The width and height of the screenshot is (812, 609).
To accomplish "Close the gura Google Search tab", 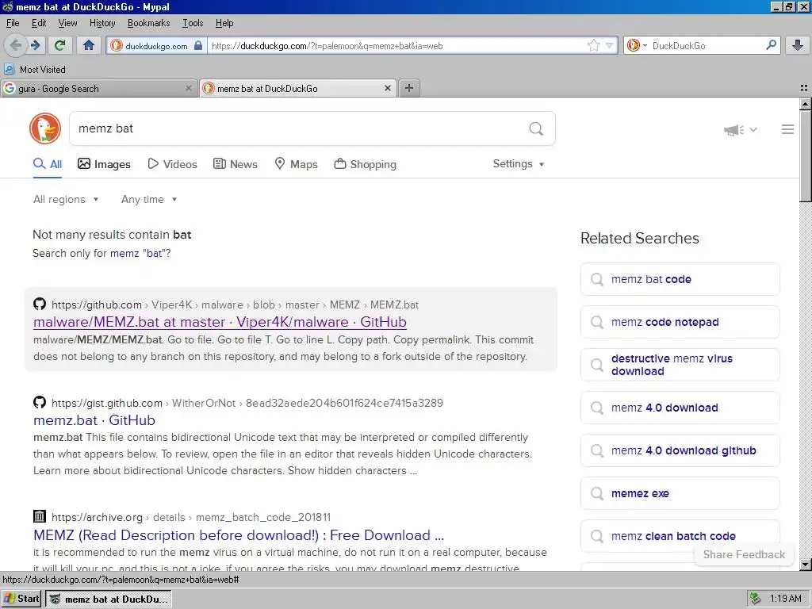I will pos(189,88).
